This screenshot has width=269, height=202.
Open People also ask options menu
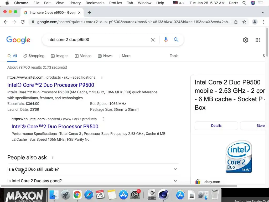[53, 157]
